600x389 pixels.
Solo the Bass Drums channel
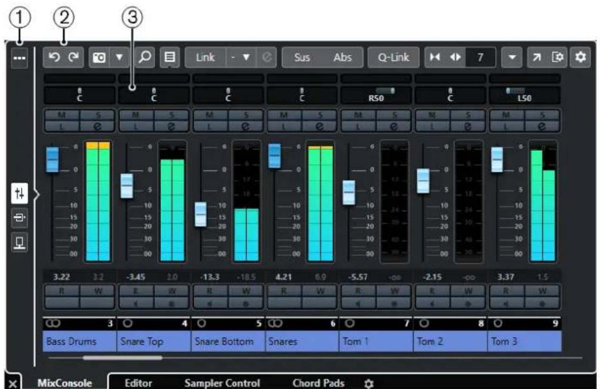tap(98, 115)
